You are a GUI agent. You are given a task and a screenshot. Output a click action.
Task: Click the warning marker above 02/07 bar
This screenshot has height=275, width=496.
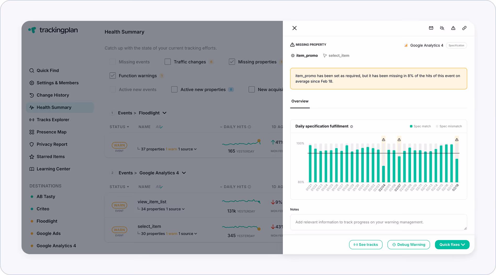point(399,140)
